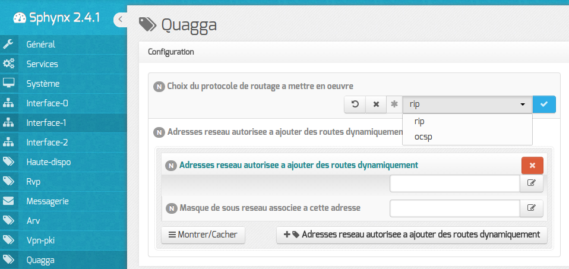The image size is (569, 269).
Task: Click the tag icon beside Quagga in sidebar
Action: click(x=8, y=260)
